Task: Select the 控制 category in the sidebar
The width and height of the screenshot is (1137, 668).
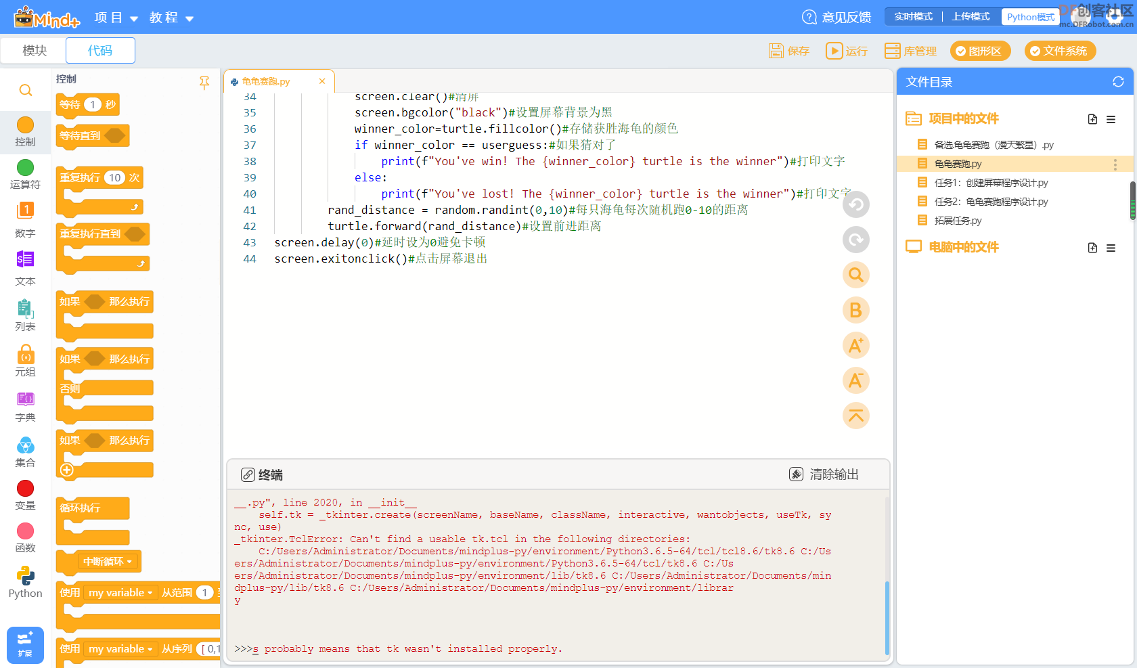Action: tap(25, 131)
